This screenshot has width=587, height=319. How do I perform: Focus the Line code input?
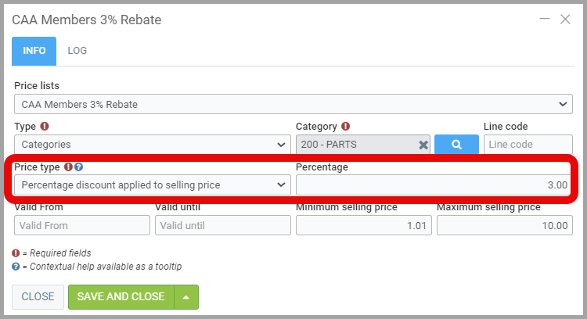(528, 144)
